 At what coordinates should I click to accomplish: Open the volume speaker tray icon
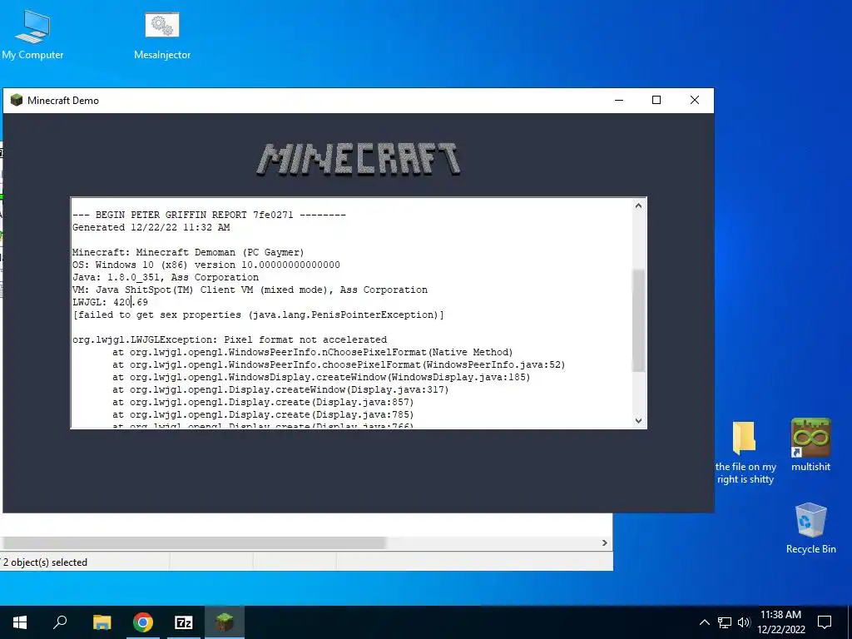click(743, 622)
